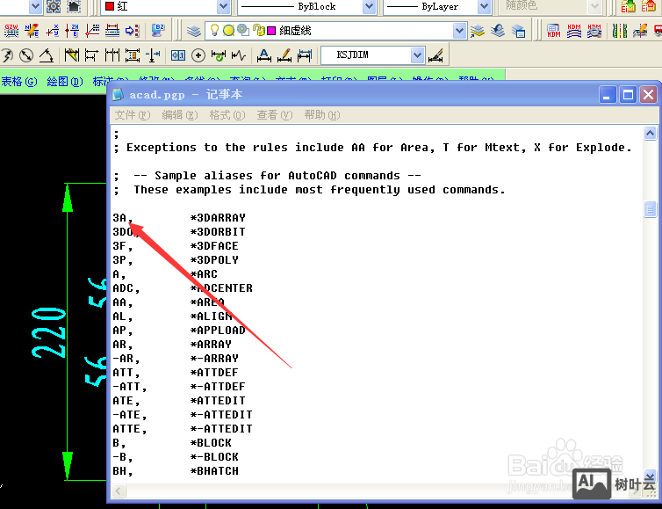The image size is (662, 509).
Task: Click the first red HDM toolbar icon
Action: 554,31
